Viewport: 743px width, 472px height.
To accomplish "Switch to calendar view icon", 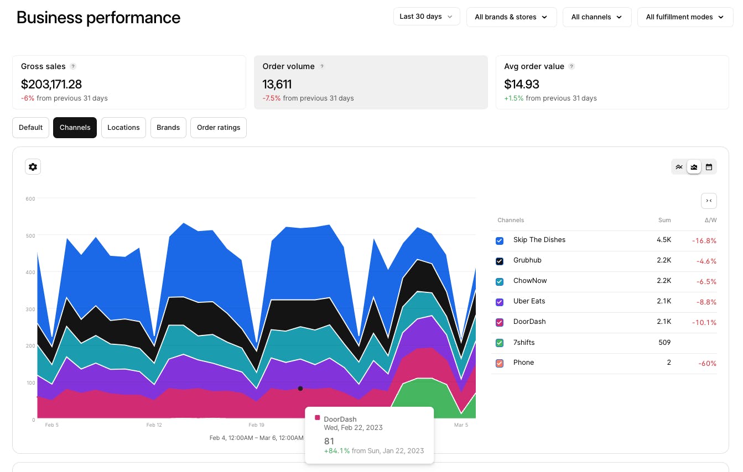I will [709, 167].
